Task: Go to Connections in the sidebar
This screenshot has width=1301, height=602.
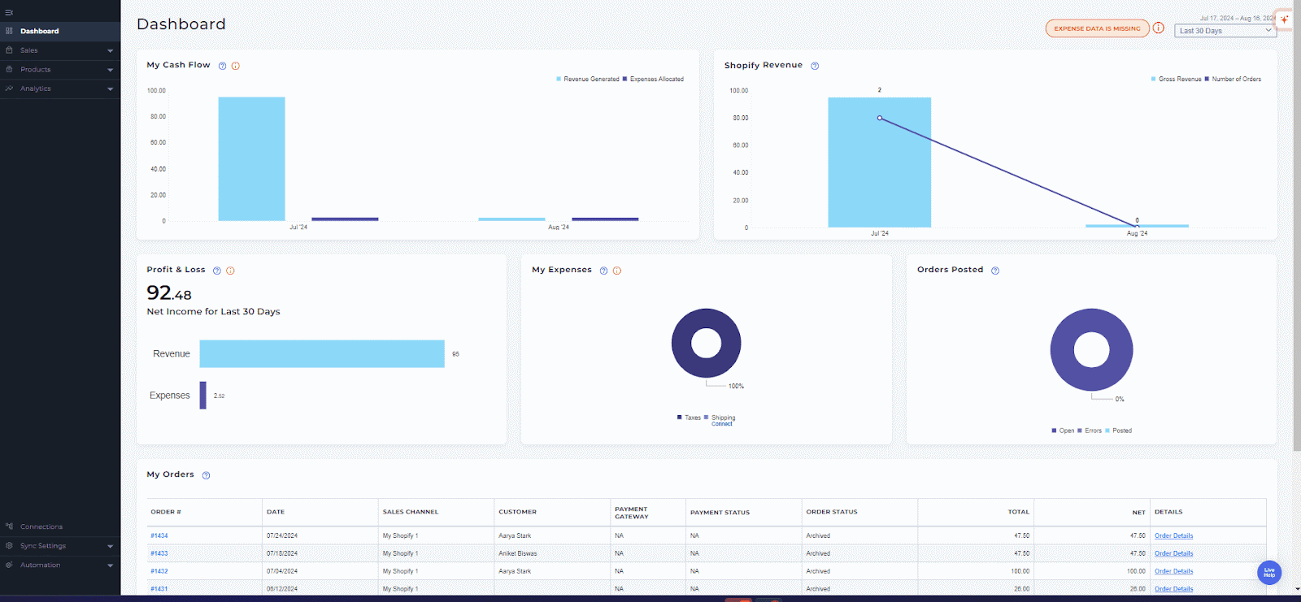Action: 41,527
